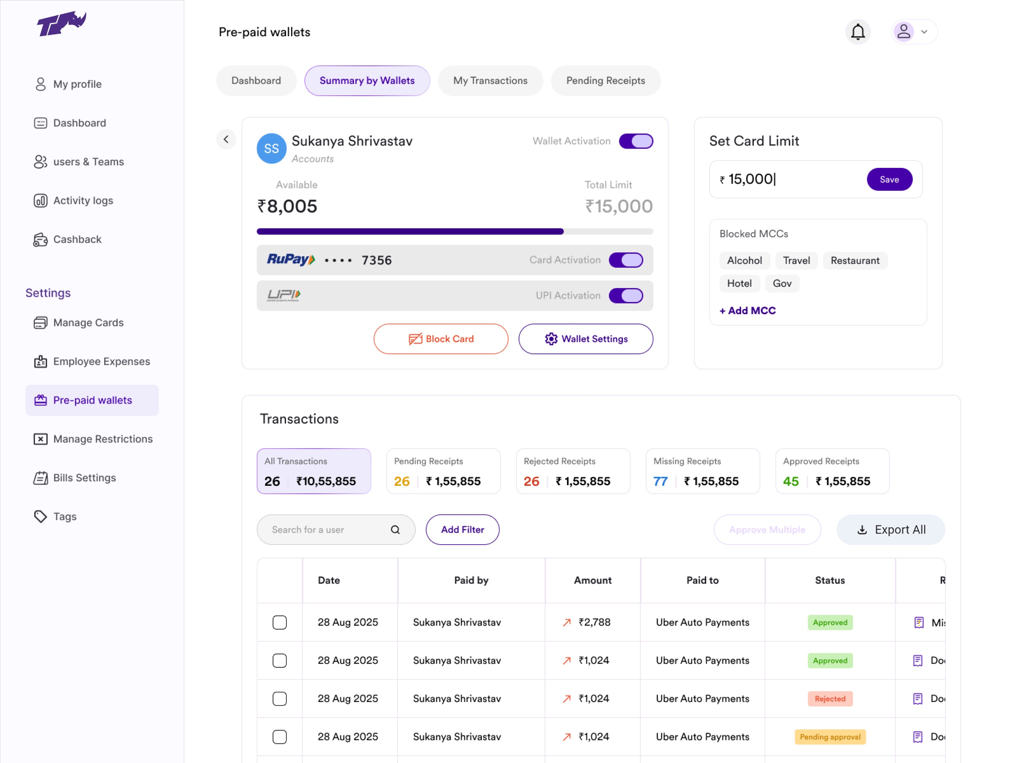This screenshot has height=763, width=1017.
Task: Click the Pending approval status badge
Action: [x=830, y=737]
